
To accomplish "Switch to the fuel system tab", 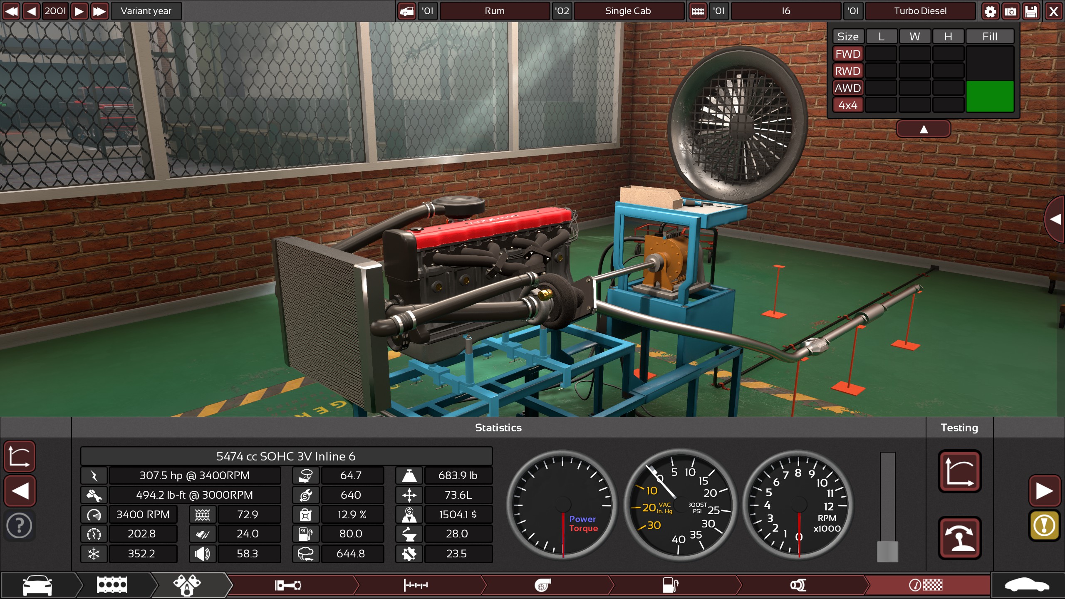I will (671, 585).
